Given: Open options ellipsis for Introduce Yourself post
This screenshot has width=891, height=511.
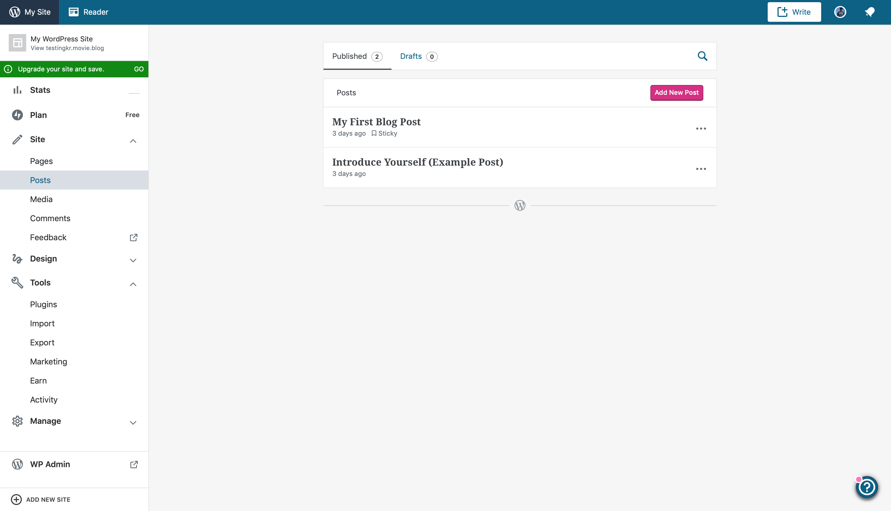Looking at the screenshot, I should point(701,169).
